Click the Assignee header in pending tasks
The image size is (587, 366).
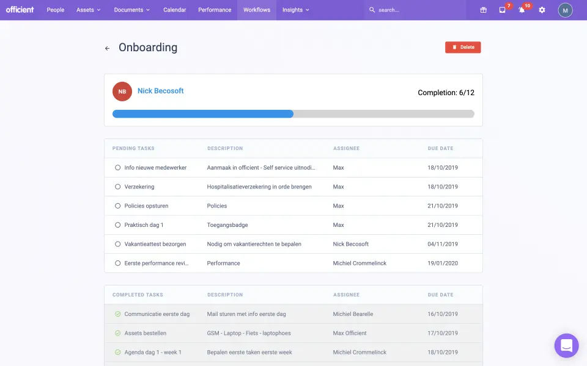(346, 148)
